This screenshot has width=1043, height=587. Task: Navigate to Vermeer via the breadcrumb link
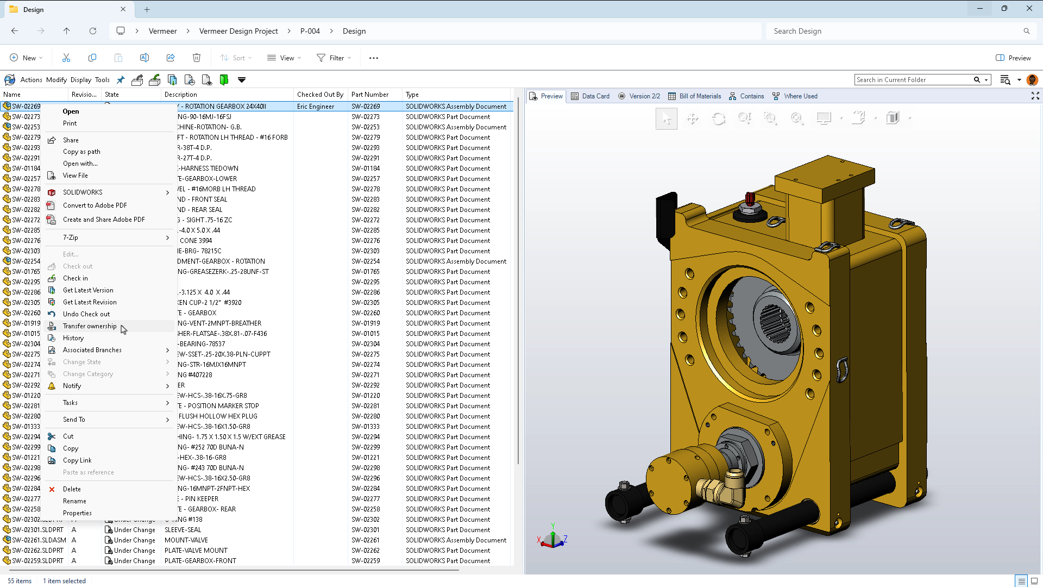pyautogui.click(x=162, y=31)
